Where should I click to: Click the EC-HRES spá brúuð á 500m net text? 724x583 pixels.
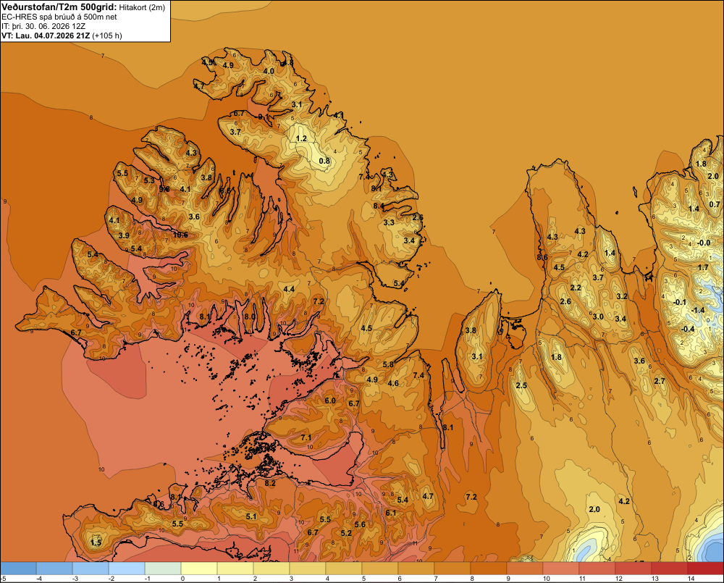click(x=59, y=17)
